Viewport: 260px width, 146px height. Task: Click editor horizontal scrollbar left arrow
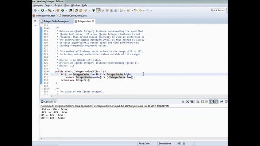(x=51, y=96)
